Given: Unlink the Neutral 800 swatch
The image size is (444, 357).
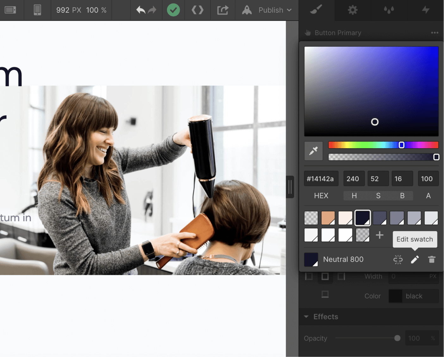Looking at the screenshot, I should tap(398, 259).
